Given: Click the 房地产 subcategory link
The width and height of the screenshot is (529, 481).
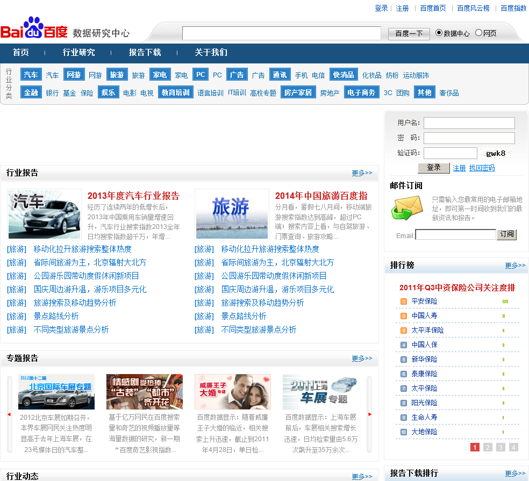Looking at the screenshot, I should pyautogui.click(x=330, y=93).
